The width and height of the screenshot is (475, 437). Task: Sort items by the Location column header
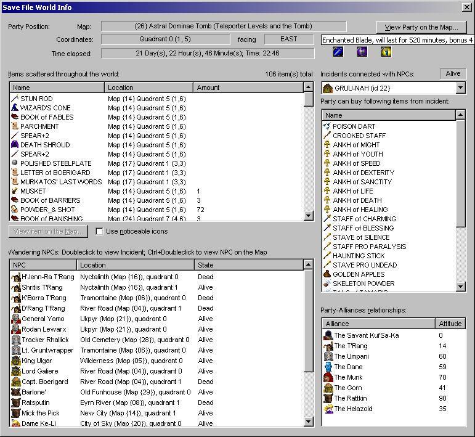(x=148, y=88)
